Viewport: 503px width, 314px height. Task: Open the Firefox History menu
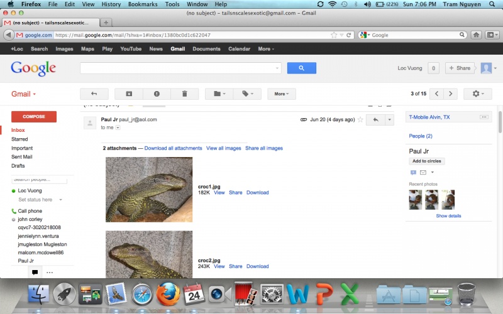(111, 4)
